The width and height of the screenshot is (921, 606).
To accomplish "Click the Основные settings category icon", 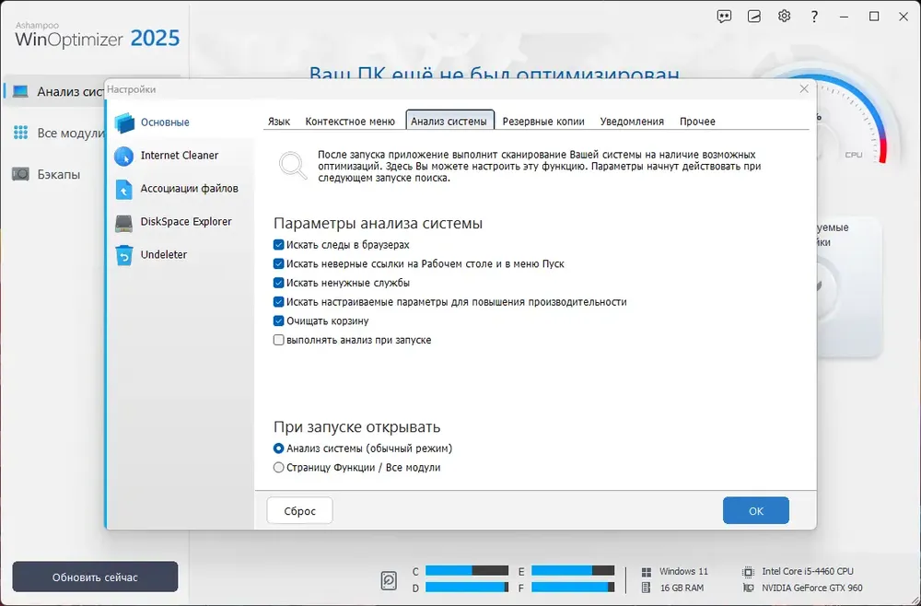I will 124,122.
